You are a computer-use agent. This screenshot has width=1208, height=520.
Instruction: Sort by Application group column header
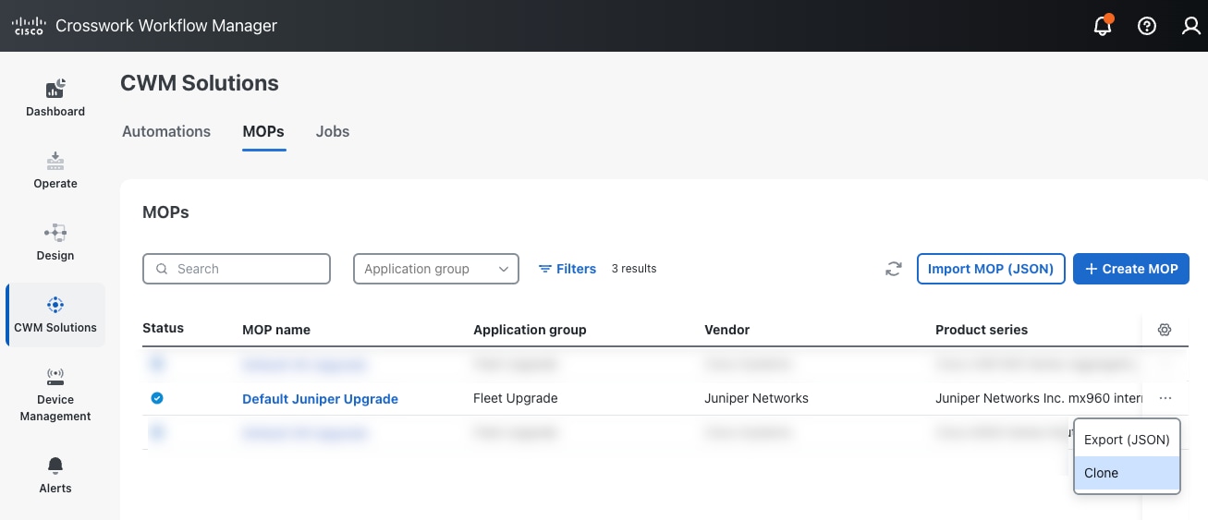point(530,330)
